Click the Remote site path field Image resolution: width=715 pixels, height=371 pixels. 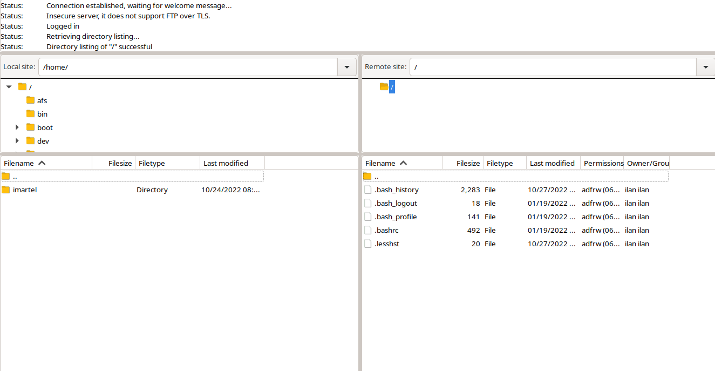pyautogui.click(x=553, y=67)
